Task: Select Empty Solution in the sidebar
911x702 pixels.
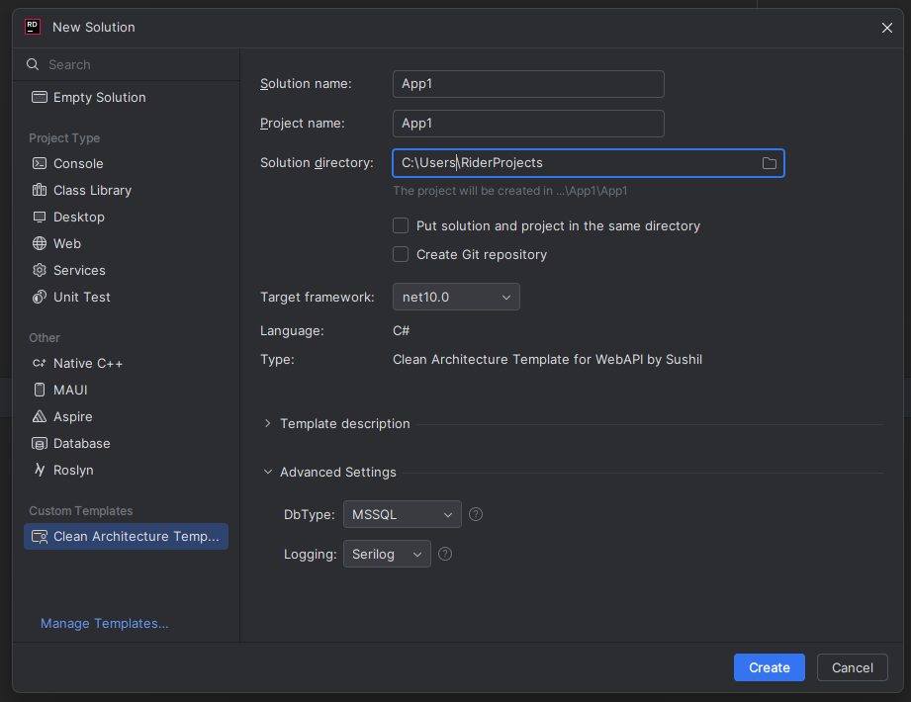Action: pyautogui.click(x=99, y=98)
